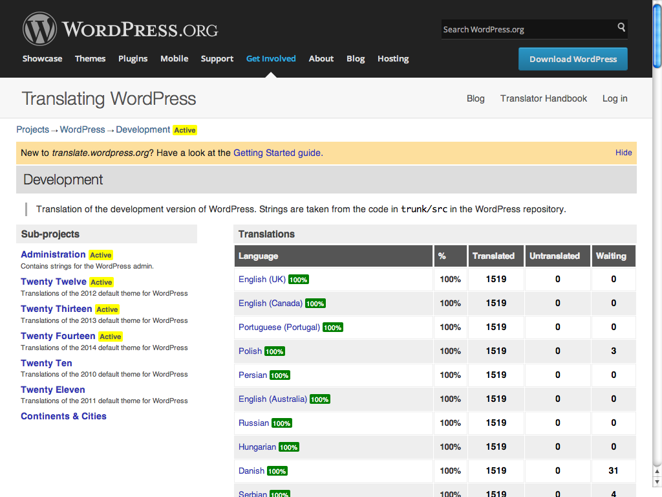662x497 pixels.
Task: Click the page scrollbar thumb
Action: pyautogui.click(x=657, y=36)
